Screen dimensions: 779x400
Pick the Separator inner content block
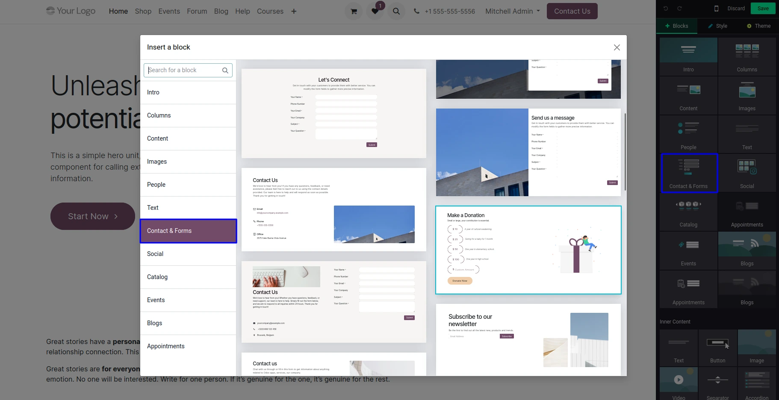[718, 384]
